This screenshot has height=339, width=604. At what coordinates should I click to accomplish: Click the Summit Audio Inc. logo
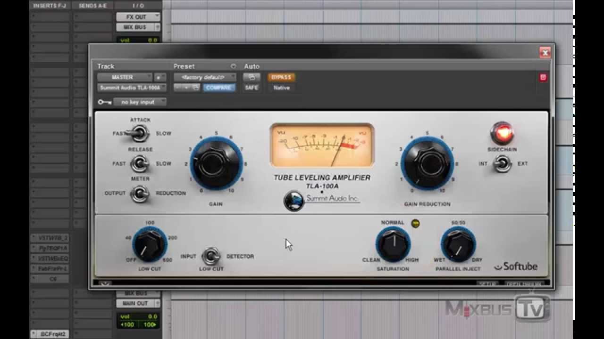coord(322,200)
